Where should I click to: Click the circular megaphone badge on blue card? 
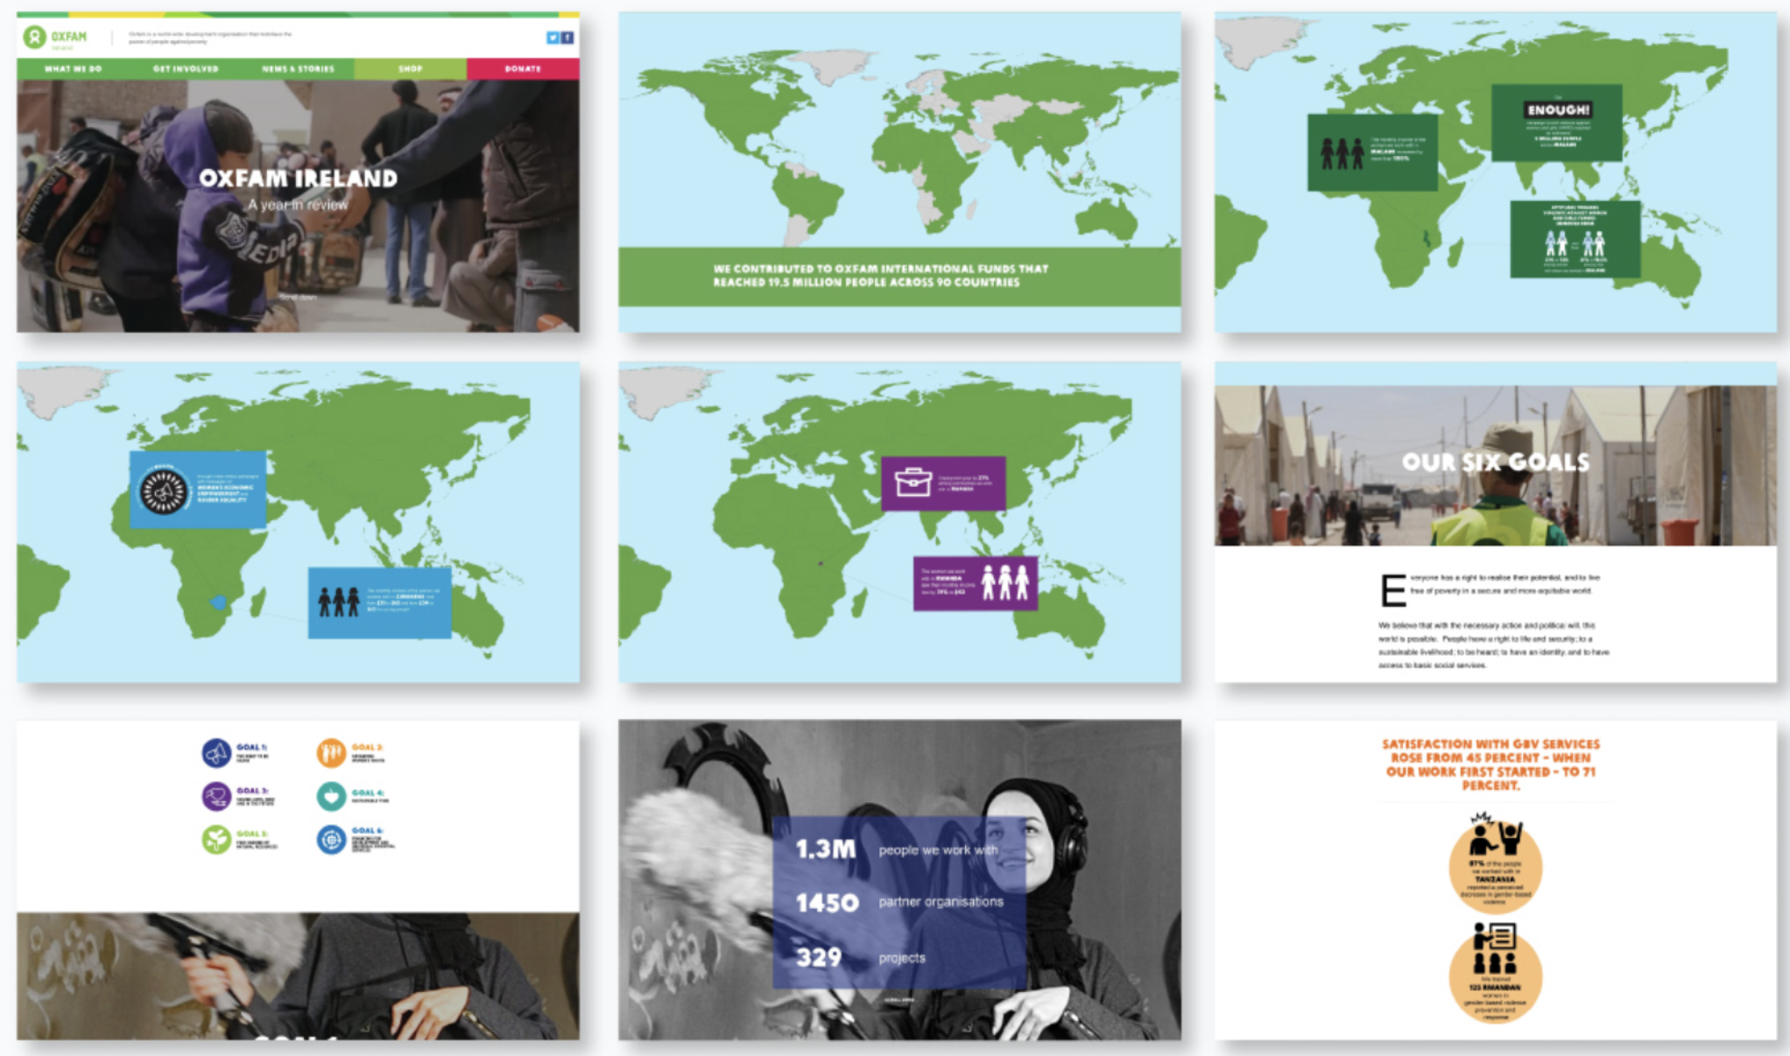coord(164,490)
